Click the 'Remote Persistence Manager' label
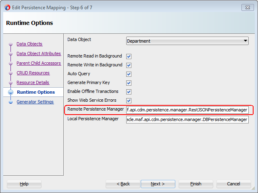The height and width of the screenshot is (193, 258). (96, 109)
